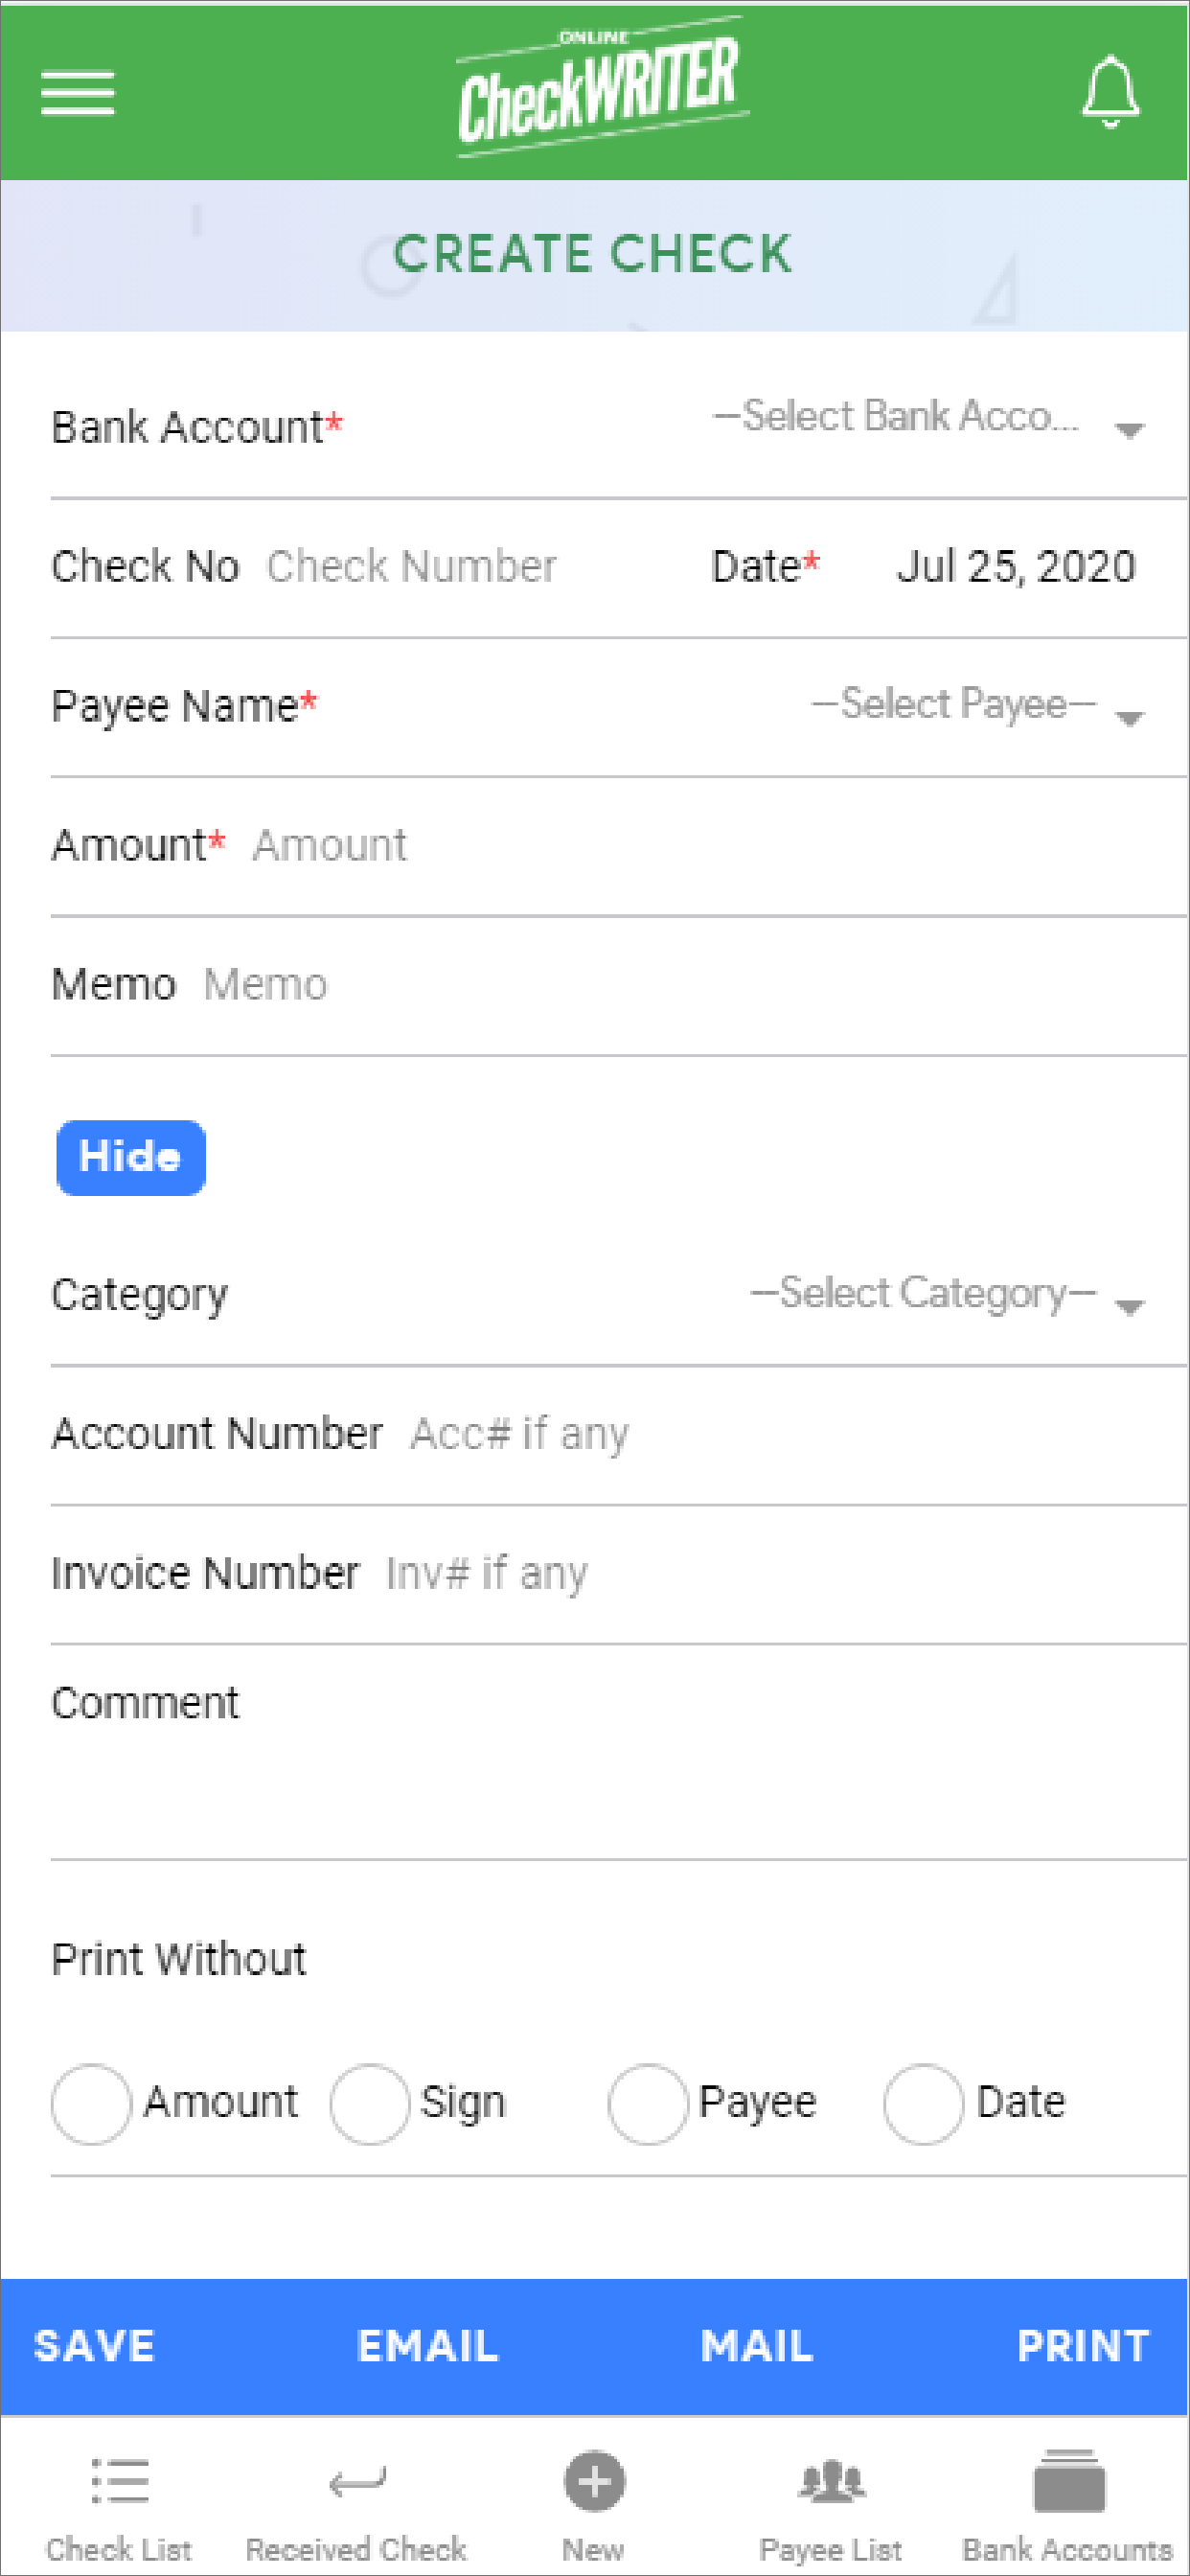
Task: Expand the Select Payee dropdown
Action: 975,705
